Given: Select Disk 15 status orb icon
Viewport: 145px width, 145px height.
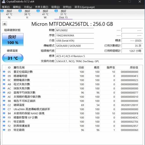Looking at the screenshot, I should (x=56, y=11).
